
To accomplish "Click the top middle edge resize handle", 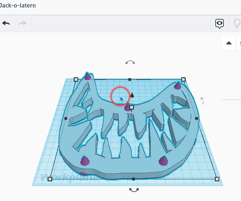I will [130, 80].
